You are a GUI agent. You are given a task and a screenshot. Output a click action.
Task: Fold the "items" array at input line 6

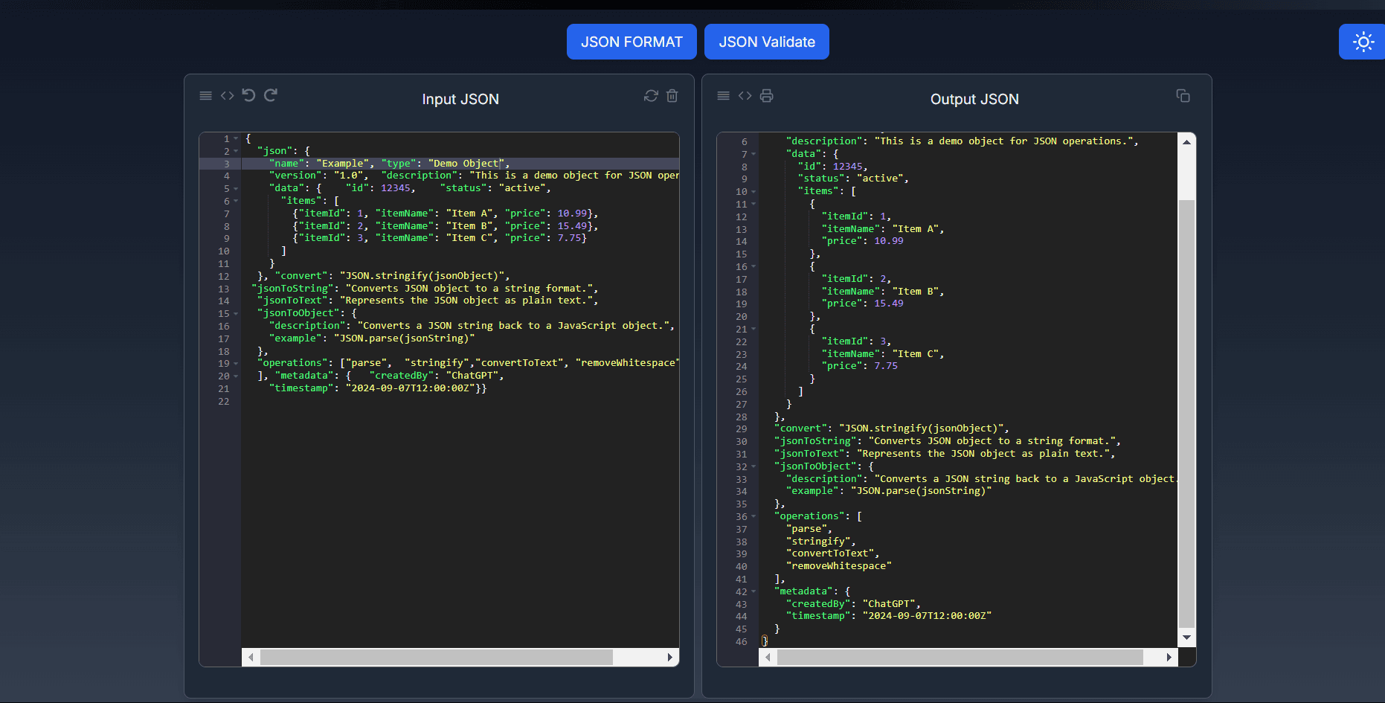tap(236, 201)
